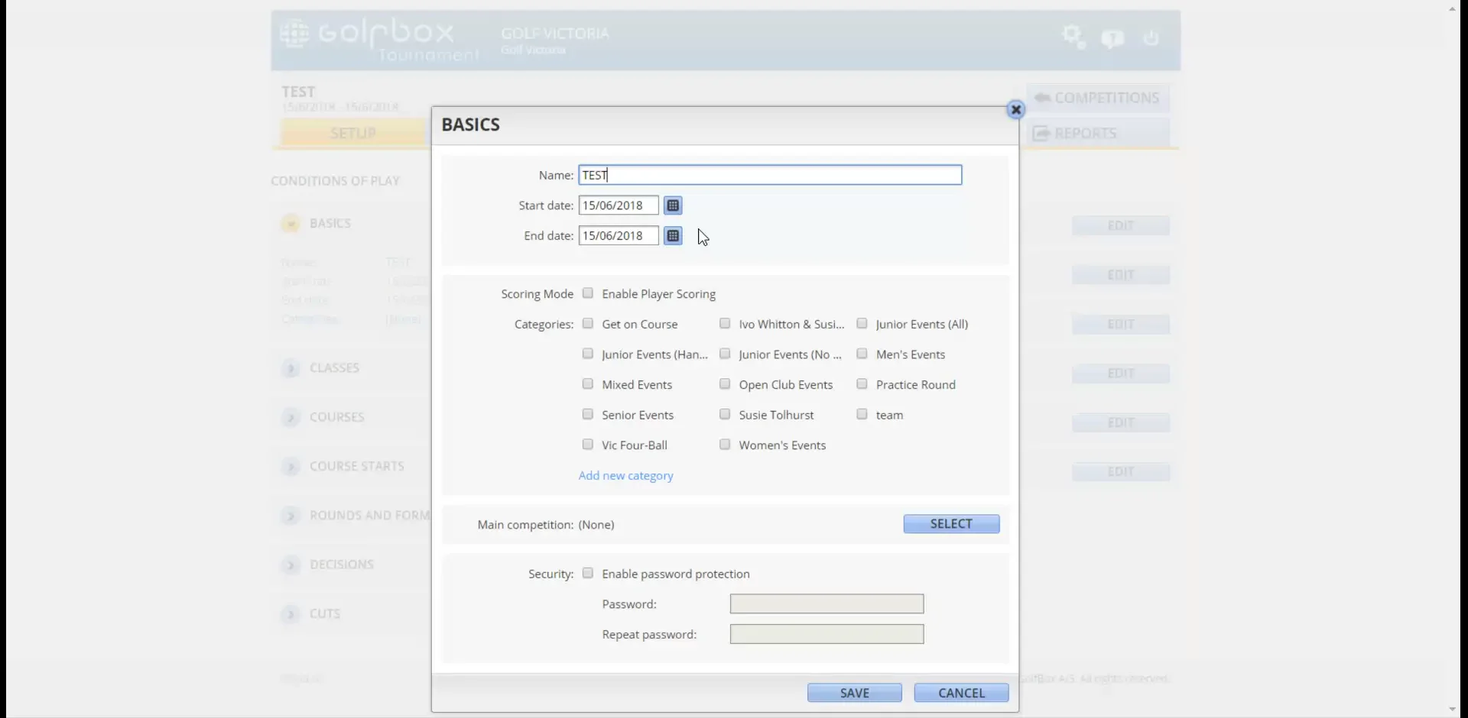Expand the Decisions section

coord(291,565)
